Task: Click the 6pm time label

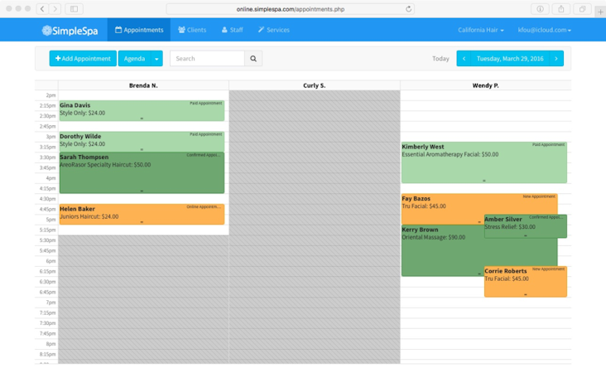Action: pyautogui.click(x=50, y=261)
